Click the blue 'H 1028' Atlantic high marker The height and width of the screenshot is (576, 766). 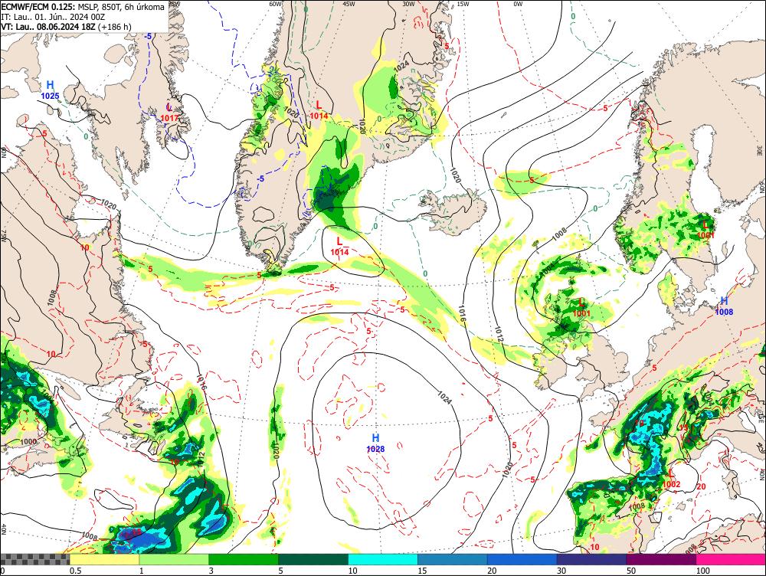coord(375,443)
